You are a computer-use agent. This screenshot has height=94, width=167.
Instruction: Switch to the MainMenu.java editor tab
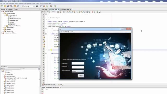(65, 10)
